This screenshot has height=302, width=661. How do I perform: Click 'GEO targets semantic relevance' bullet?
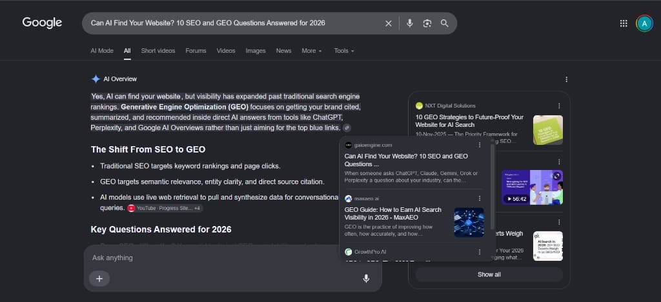(212, 182)
